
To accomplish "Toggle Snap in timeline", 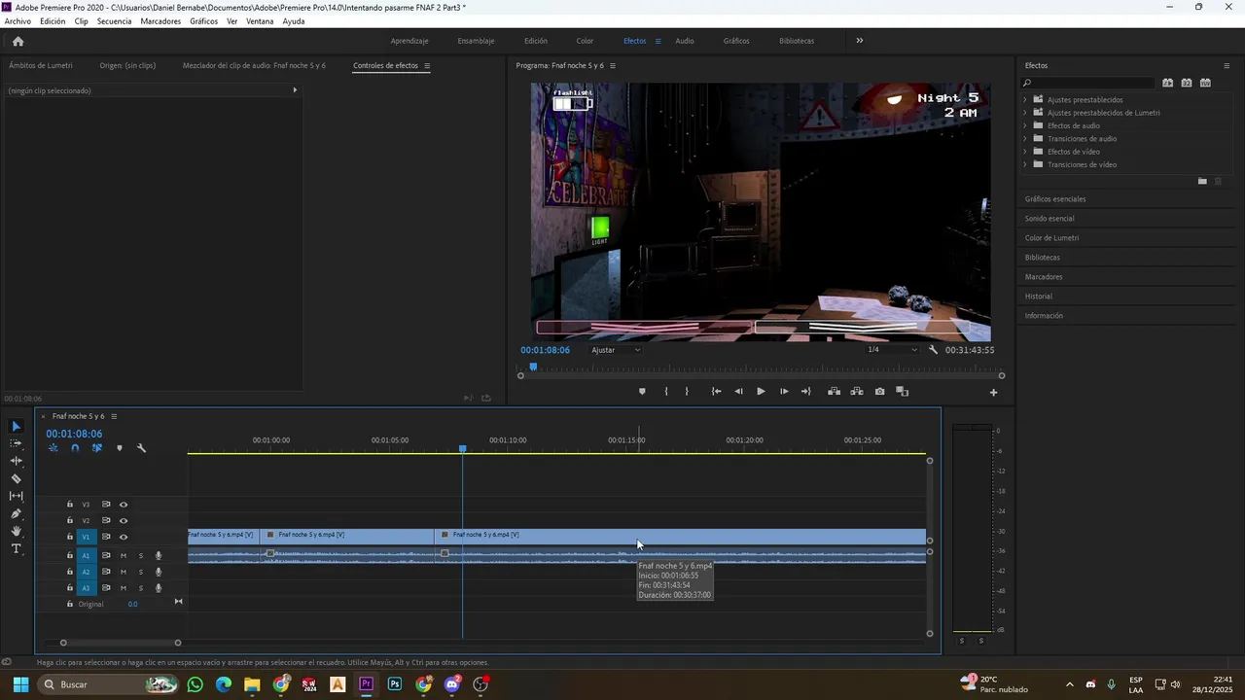I will pos(75,448).
